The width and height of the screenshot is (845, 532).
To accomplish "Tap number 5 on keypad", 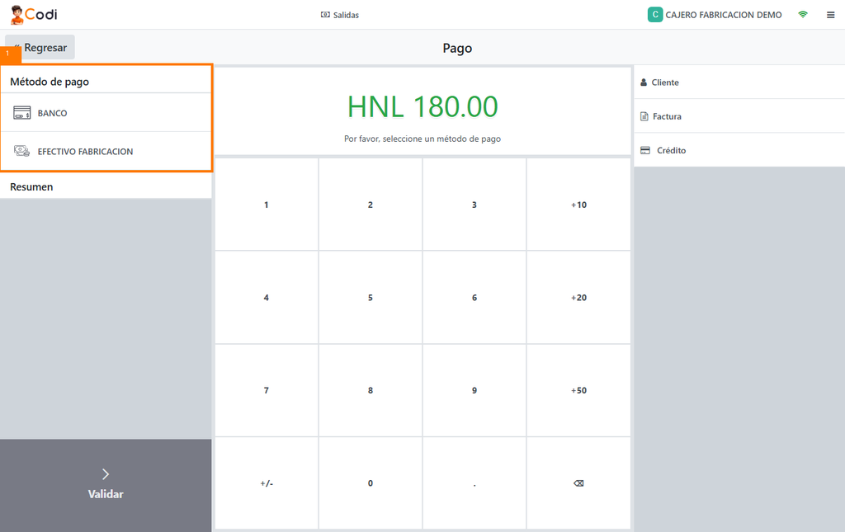I will coord(371,297).
